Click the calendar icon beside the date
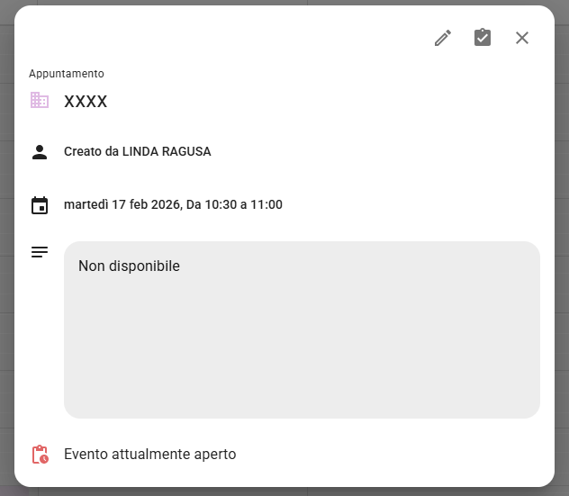 pyautogui.click(x=40, y=205)
